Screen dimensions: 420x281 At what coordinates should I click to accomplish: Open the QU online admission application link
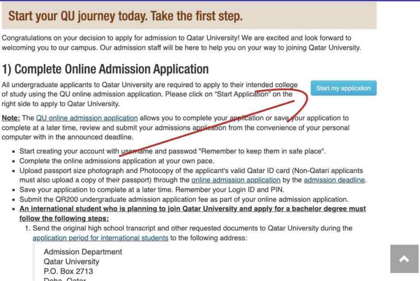[x=87, y=118]
